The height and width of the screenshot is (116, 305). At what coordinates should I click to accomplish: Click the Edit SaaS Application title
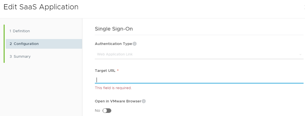coord(41,7)
